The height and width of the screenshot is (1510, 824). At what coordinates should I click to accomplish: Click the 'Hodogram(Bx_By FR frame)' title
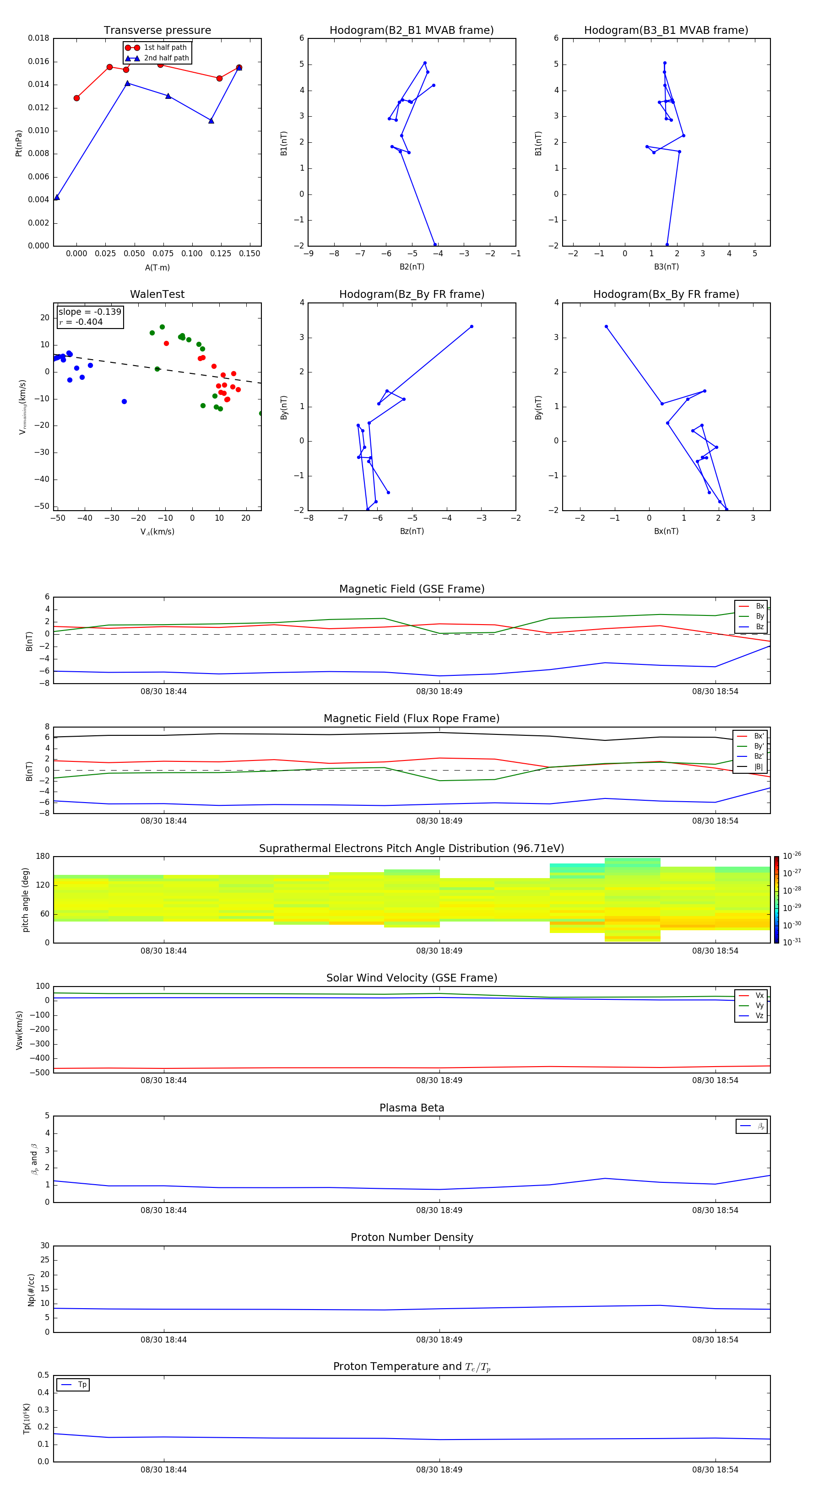tap(666, 294)
